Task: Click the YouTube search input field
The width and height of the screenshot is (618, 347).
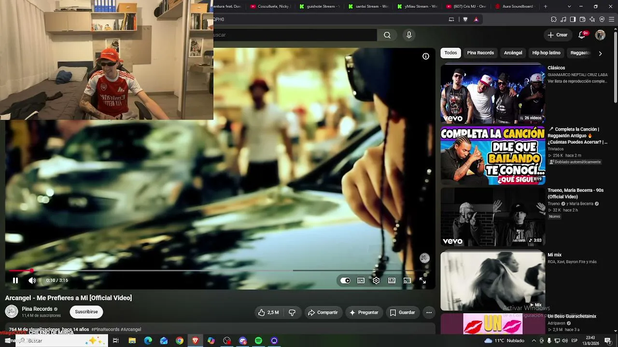Action: 295,35
